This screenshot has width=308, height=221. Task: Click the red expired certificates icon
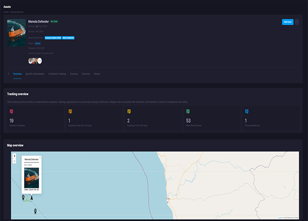pyautogui.click(x=11, y=111)
